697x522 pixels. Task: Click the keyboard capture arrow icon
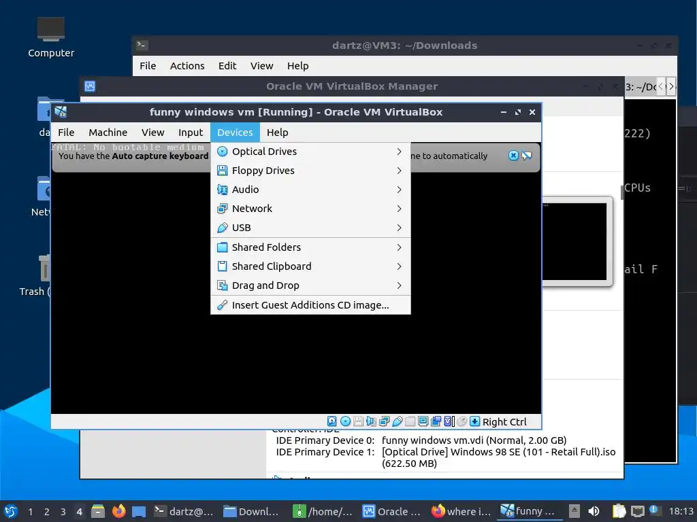pyautogui.click(x=474, y=421)
